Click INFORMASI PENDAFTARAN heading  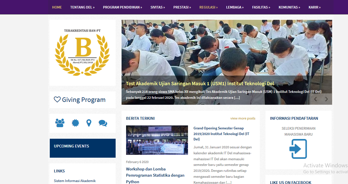point(294,118)
